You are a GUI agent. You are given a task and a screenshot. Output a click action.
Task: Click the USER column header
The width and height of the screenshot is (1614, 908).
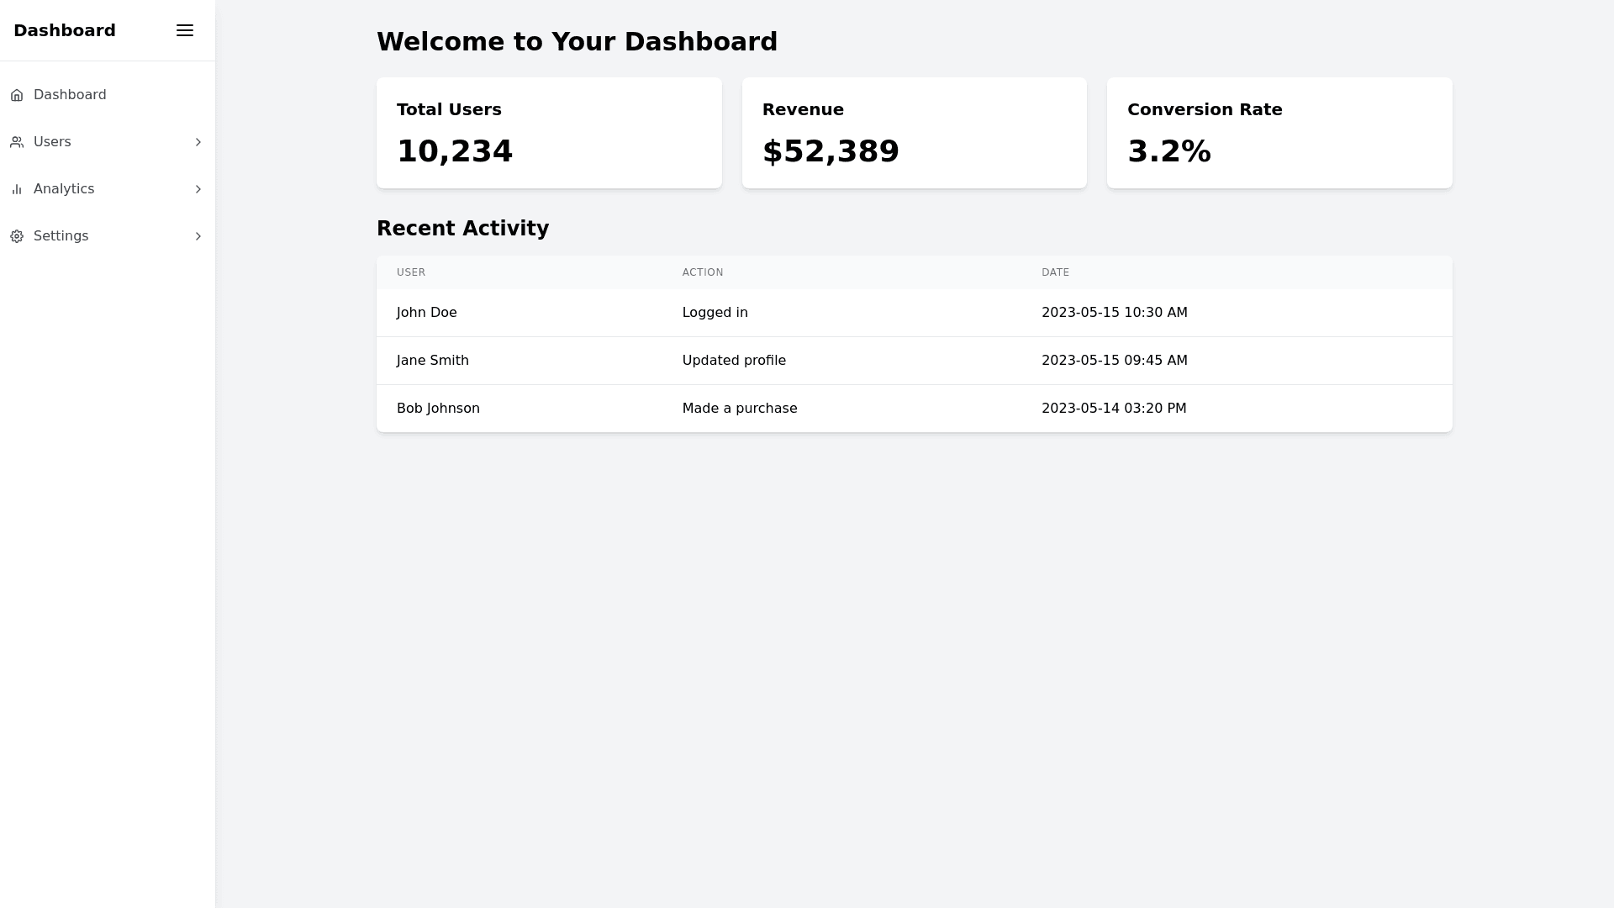point(411,272)
